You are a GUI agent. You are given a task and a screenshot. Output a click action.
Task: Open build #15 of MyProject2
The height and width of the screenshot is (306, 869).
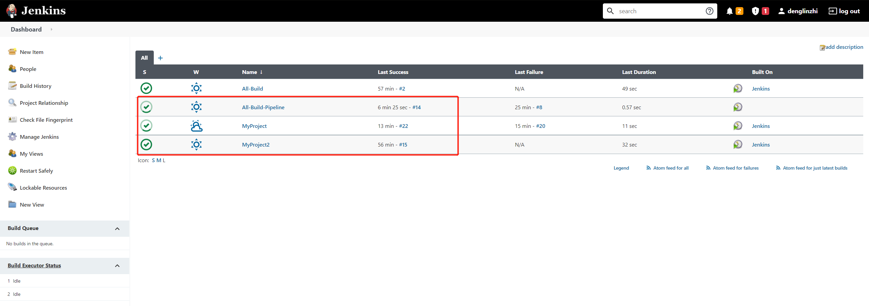pyautogui.click(x=403, y=145)
